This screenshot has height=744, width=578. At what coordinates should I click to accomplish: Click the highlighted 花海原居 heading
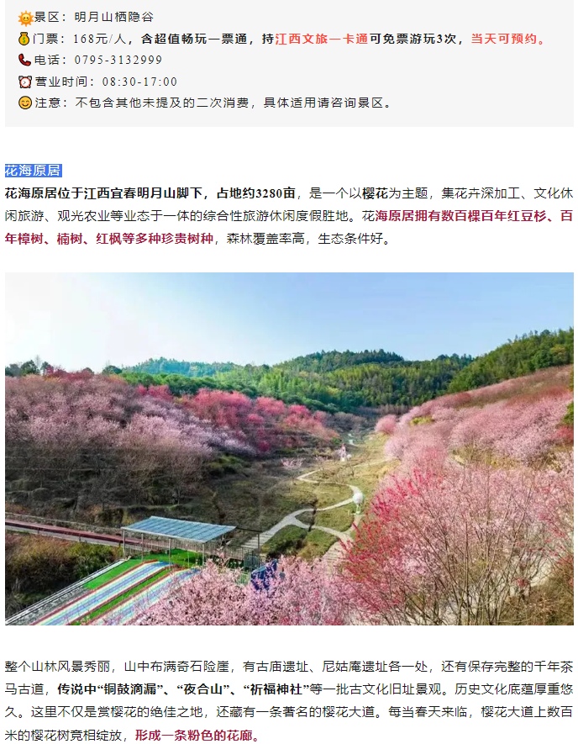pyautogui.click(x=34, y=171)
